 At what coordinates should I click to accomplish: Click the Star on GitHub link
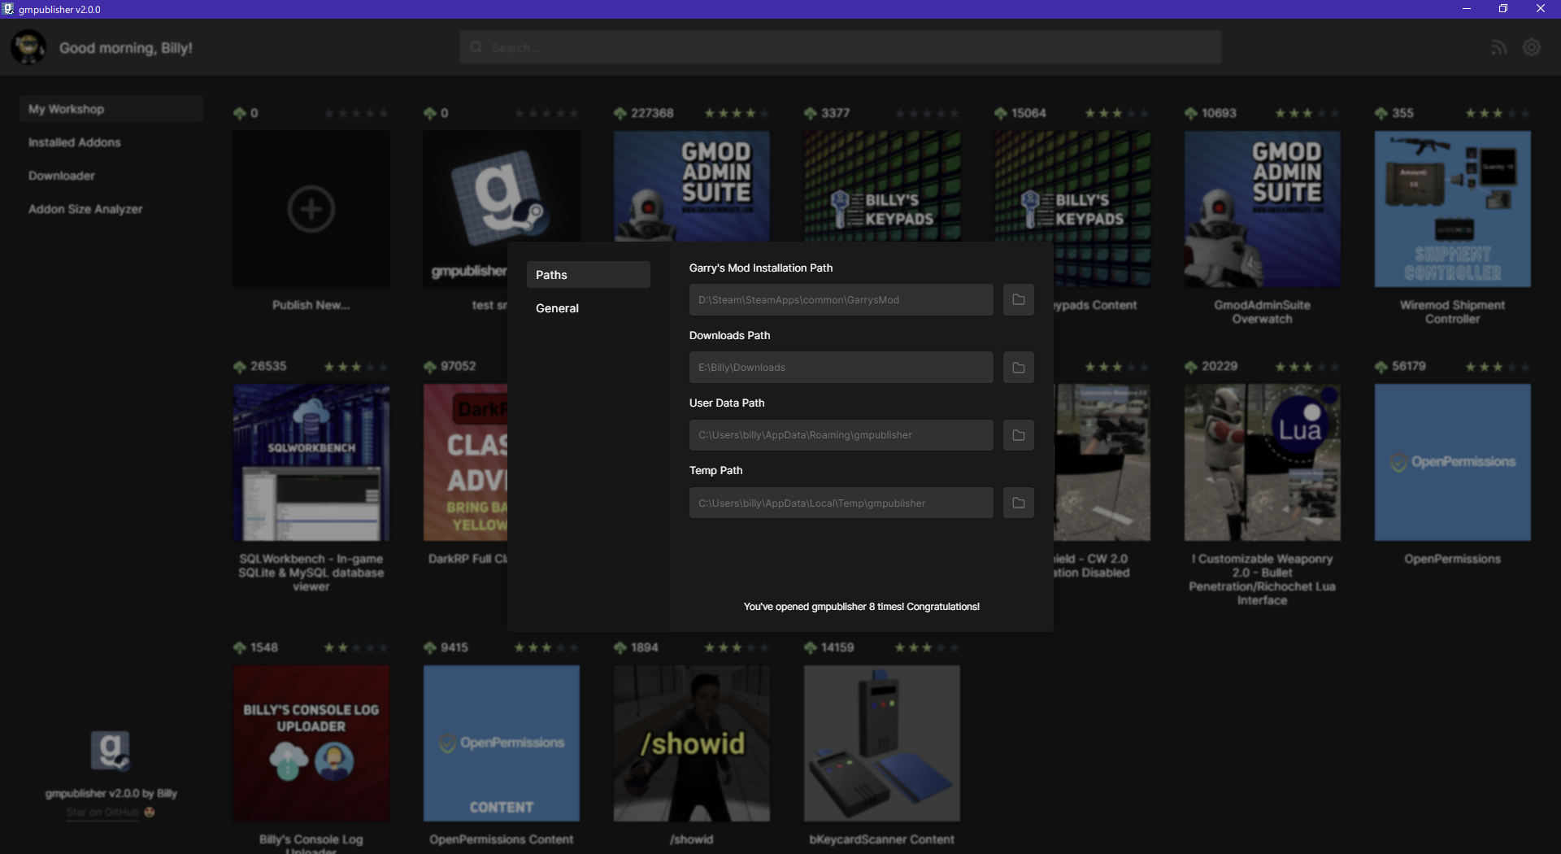point(101,811)
